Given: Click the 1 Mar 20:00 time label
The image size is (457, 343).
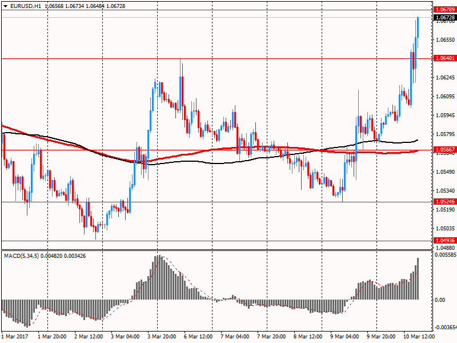Looking at the screenshot, I should 52,337.
